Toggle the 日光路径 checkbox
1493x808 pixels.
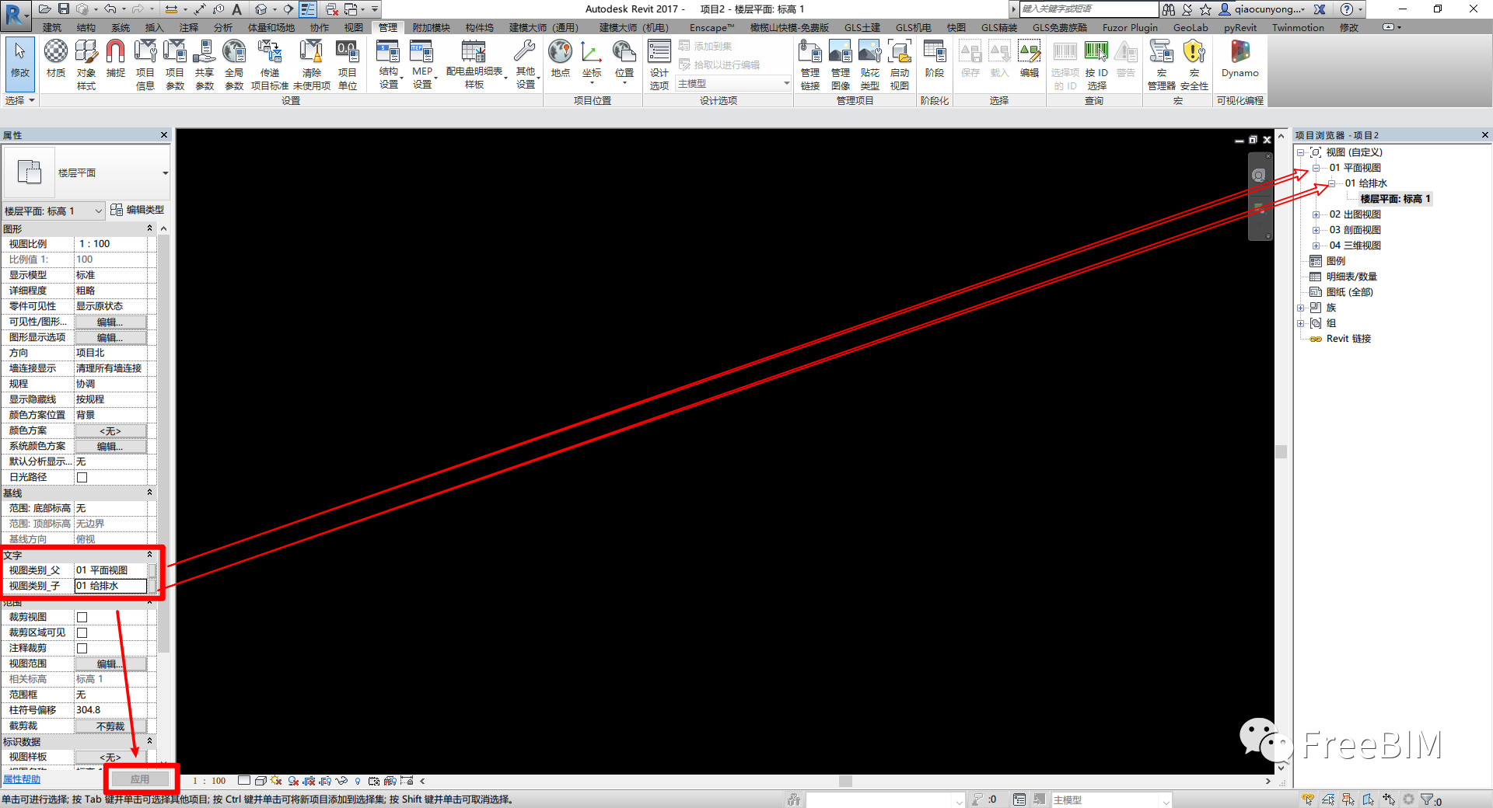[82, 477]
